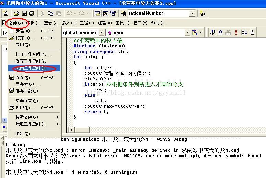The image size is (266, 178).
Task: Toggle the Output pane toolbar button
Action: pyautogui.click(x=105, y=13)
